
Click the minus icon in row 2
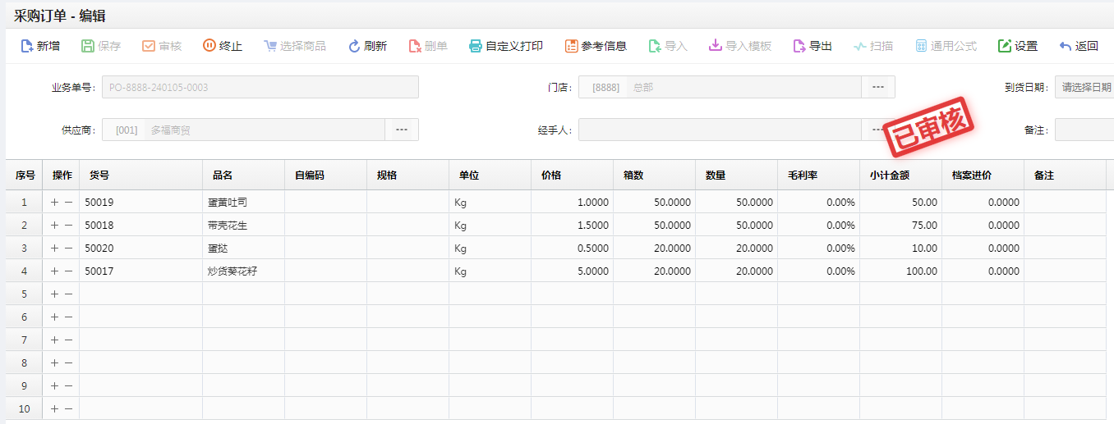click(x=68, y=225)
